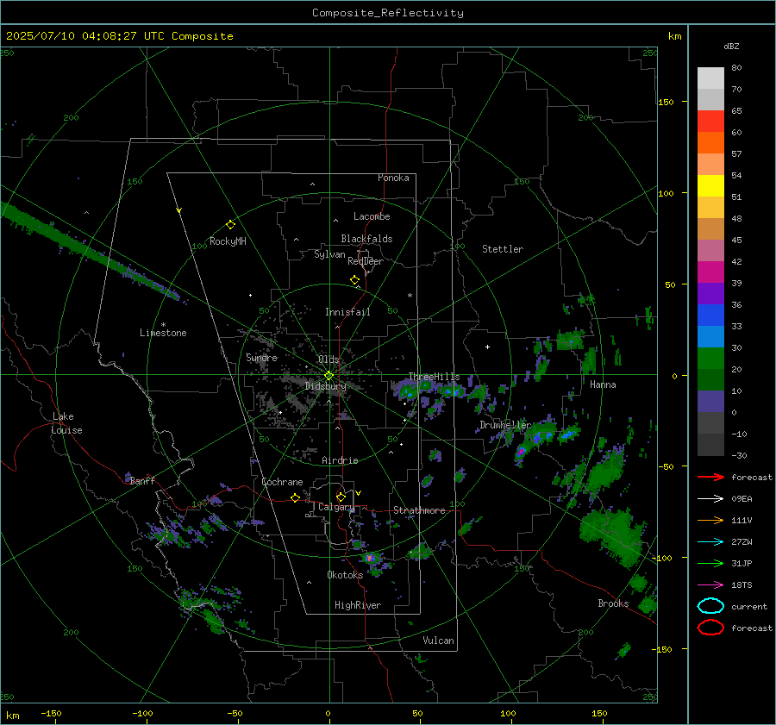
Task: Click the Hanna label on map
Action: [603, 384]
